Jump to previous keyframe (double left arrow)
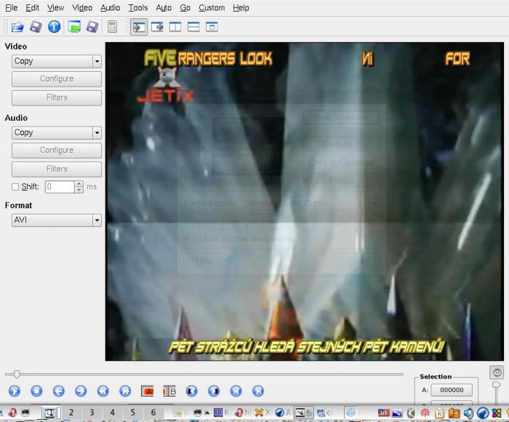The image size is (509, 422). click(x=103, y=391)
